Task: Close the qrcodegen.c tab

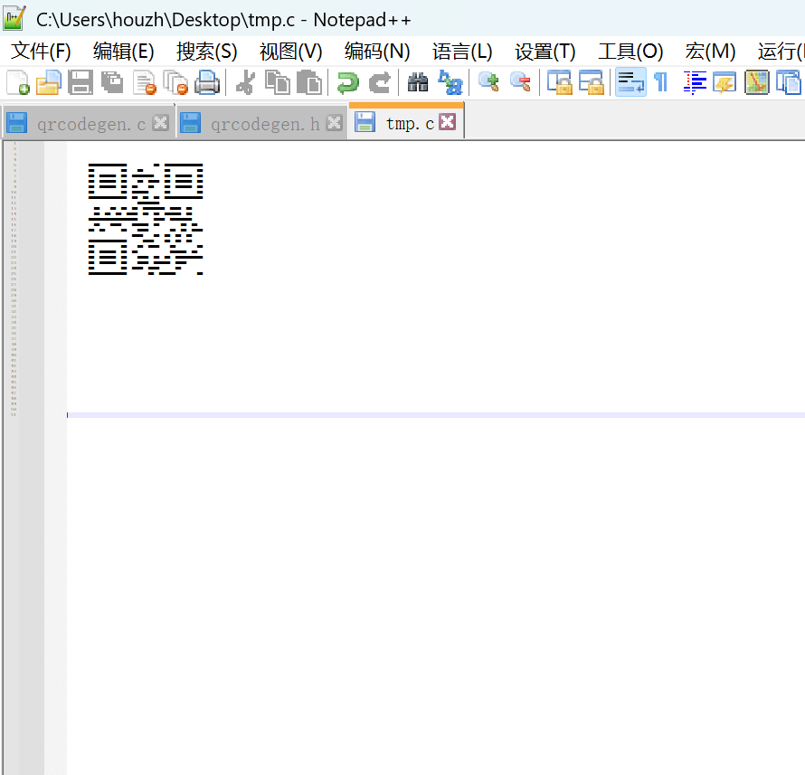Action: (x=161, y=123)
